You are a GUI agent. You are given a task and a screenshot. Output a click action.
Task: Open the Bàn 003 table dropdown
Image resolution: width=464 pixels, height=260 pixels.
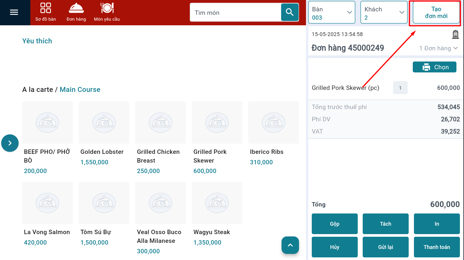[332, 13]
